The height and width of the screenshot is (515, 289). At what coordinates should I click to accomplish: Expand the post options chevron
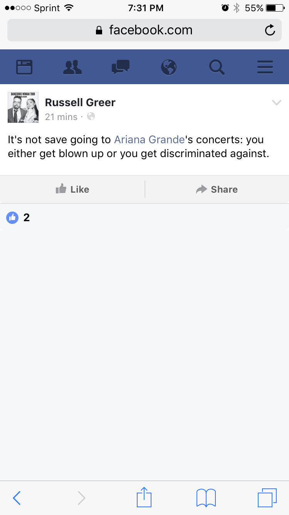277,103
